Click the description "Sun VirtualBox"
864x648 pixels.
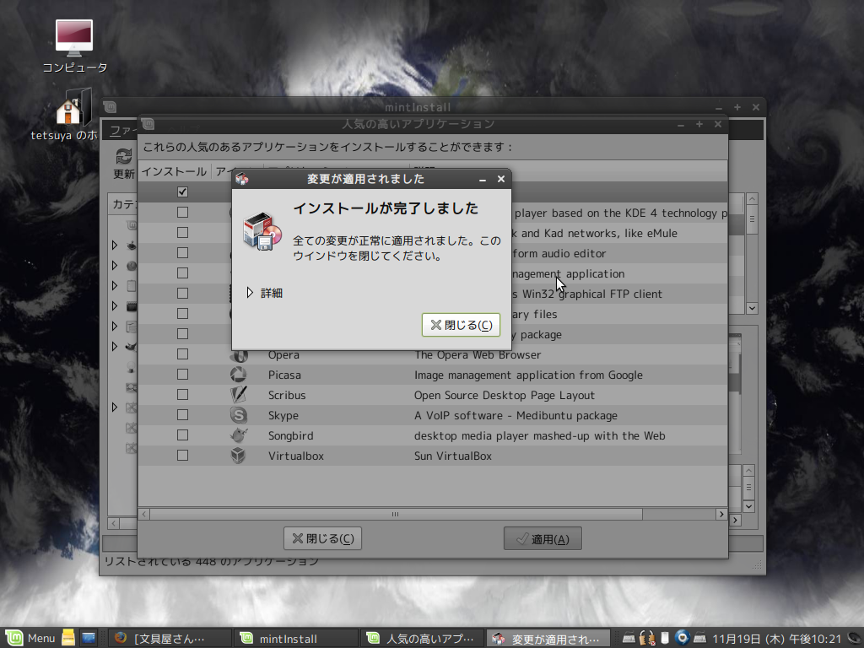click(x=453, y=456)
